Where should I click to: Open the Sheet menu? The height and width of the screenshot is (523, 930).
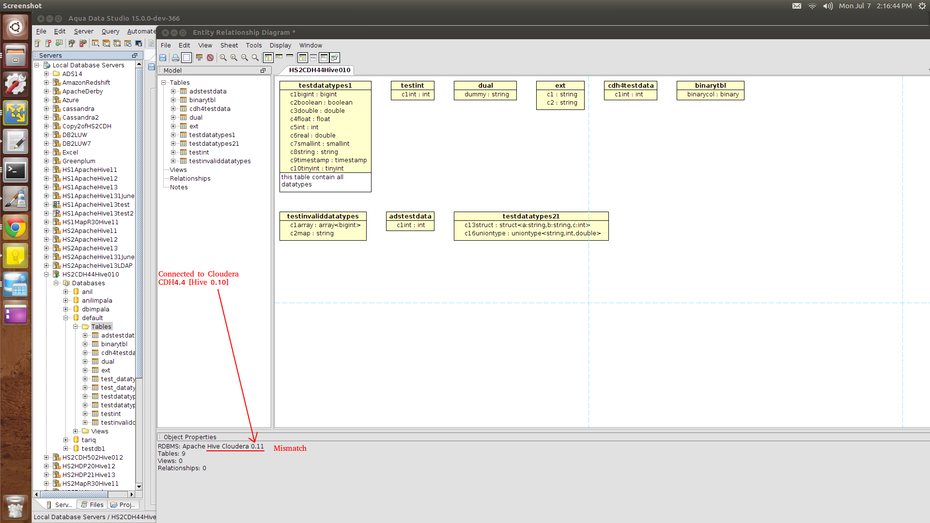229,45
